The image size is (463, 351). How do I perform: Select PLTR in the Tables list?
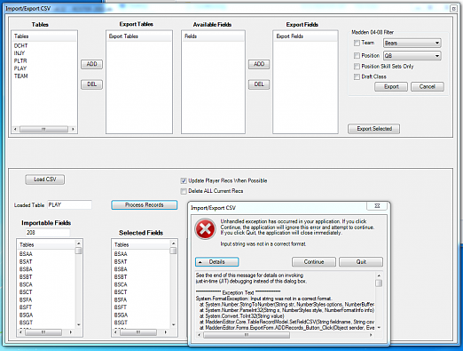click(x=20, y=61)
